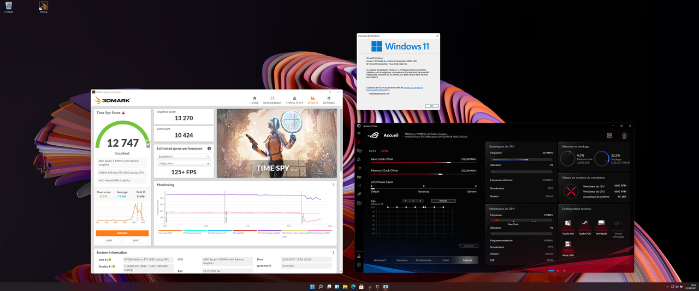Open the sliders tools icon in Armoury Crate sidebar
This screenshot has height=291, width=699.
coord(359,186)
